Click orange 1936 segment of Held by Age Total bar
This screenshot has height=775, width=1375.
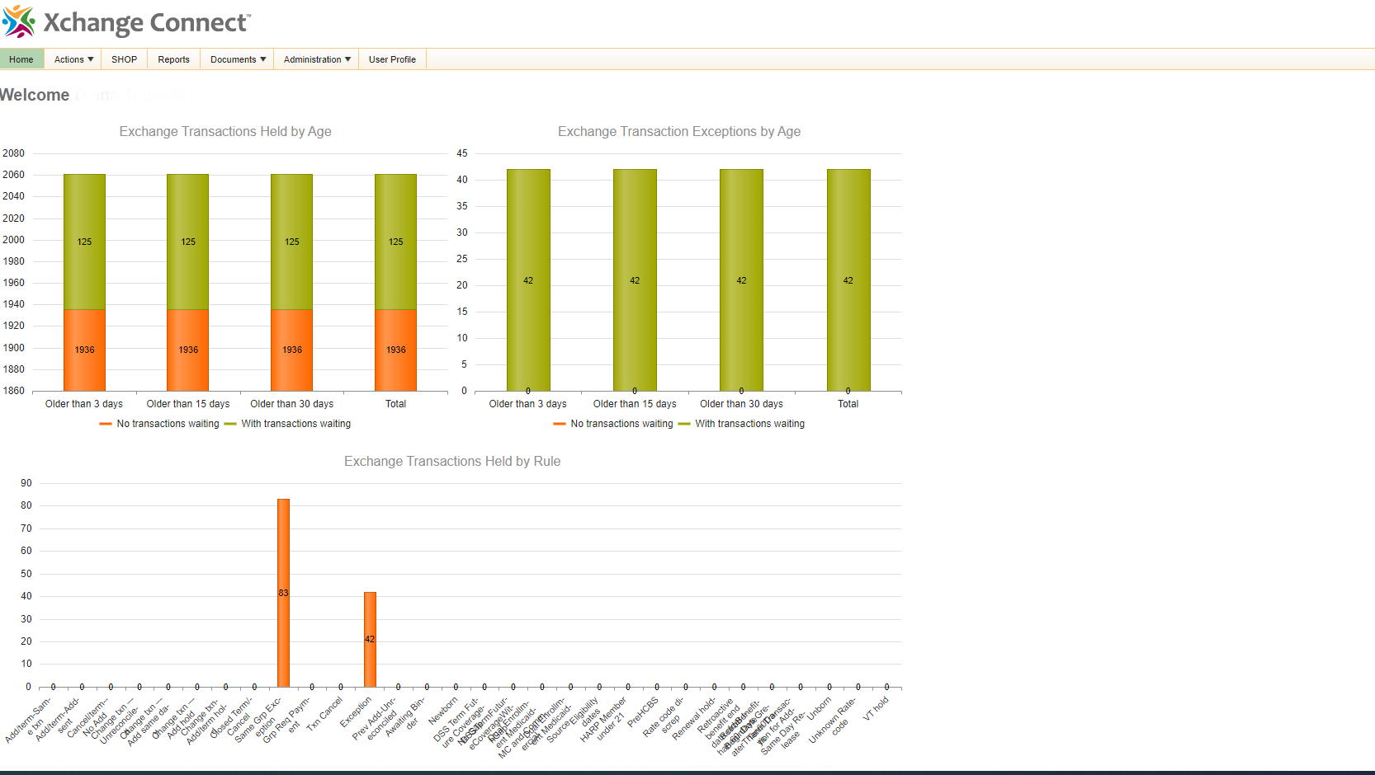pyautogui.click(x=395, y=350)
